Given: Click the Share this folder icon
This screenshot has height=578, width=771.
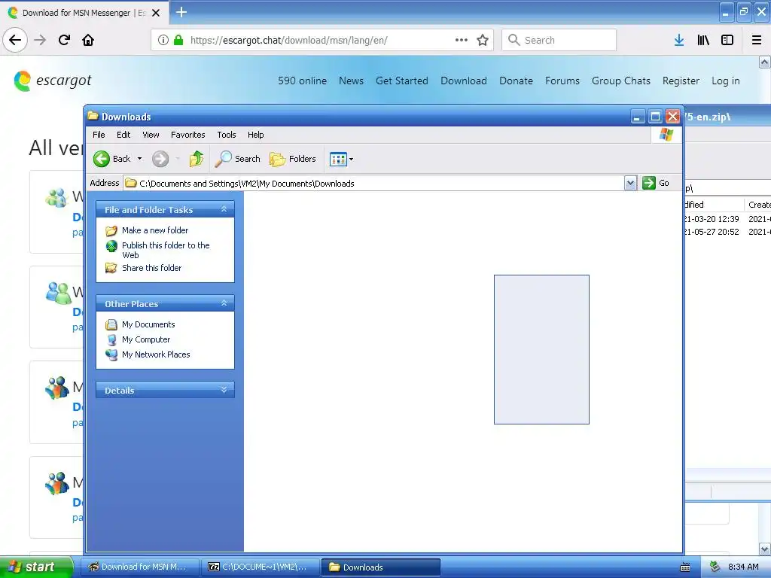Looking at the screenshot, I should [111, 268].
